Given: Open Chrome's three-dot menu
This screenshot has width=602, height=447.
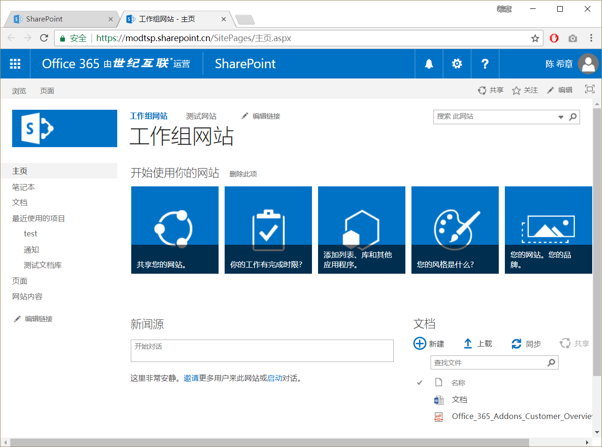Looking at the screenshot, I should click(591, 38).
